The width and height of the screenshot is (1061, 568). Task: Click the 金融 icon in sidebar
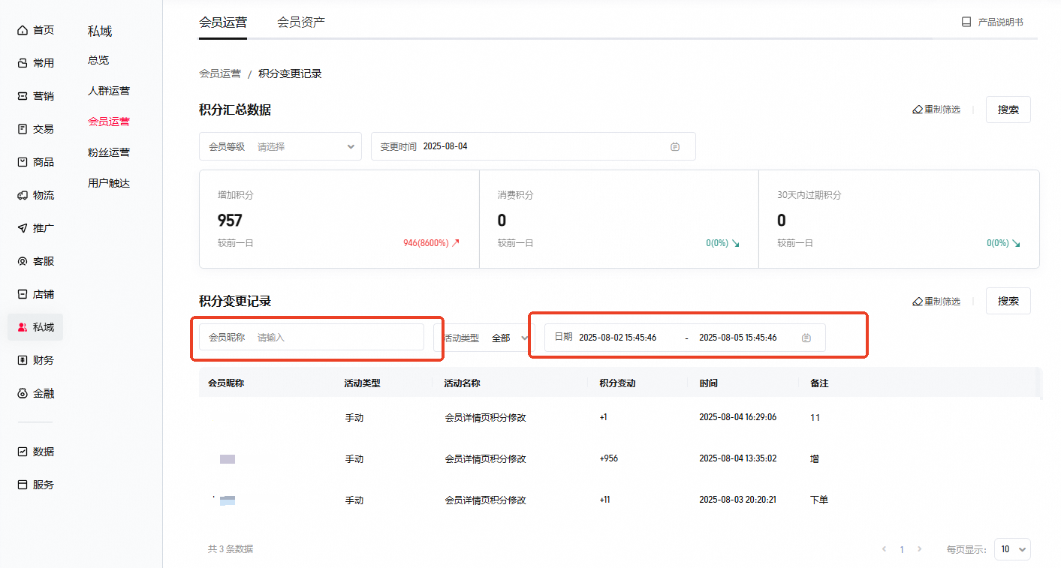[23, 393]
